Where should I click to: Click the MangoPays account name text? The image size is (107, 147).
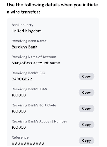point(36,63)
